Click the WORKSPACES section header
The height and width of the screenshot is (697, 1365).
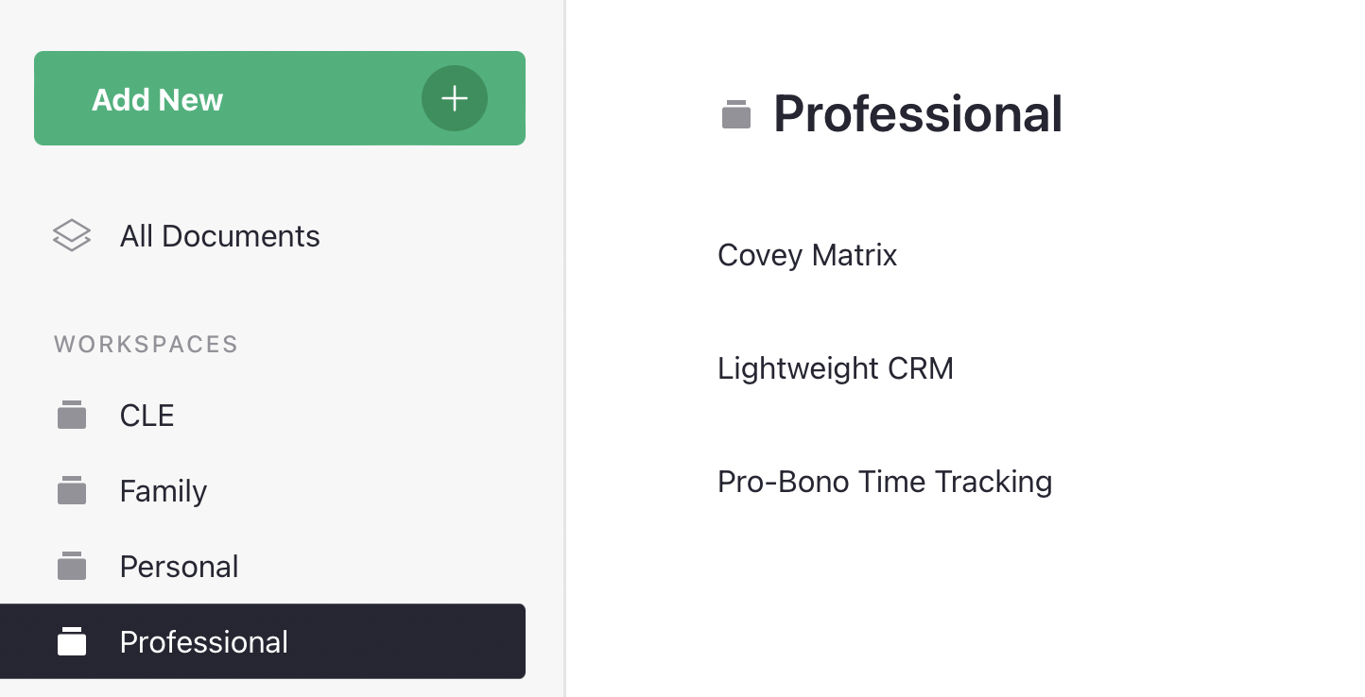(146, 344)
